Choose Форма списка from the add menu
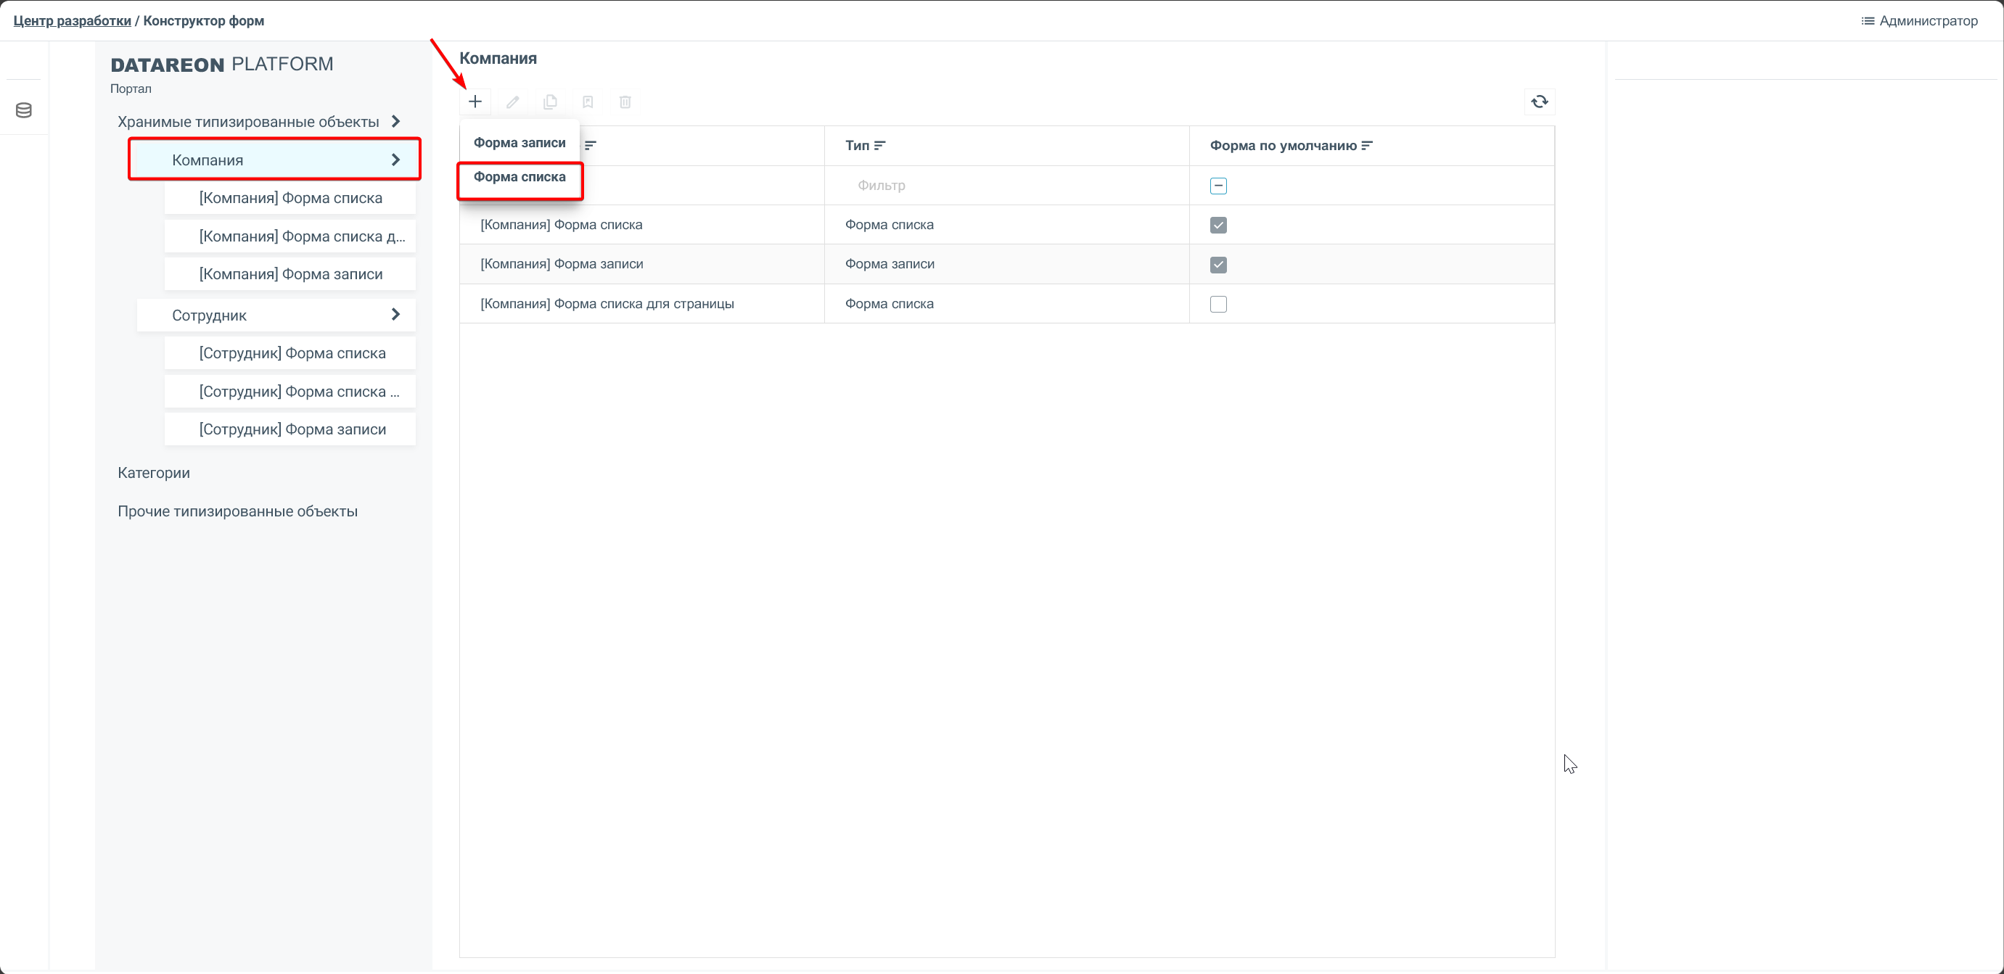Screen dimensions: 2004x974 point(519,177)
